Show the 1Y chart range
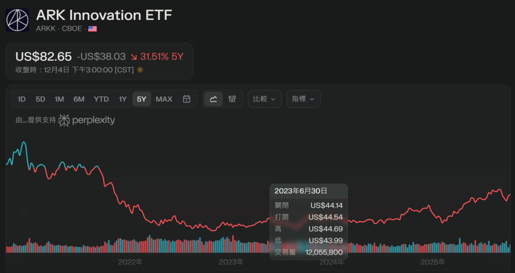Screen dimensions: 515x273 pyautogui.click(x=123, y=99)
